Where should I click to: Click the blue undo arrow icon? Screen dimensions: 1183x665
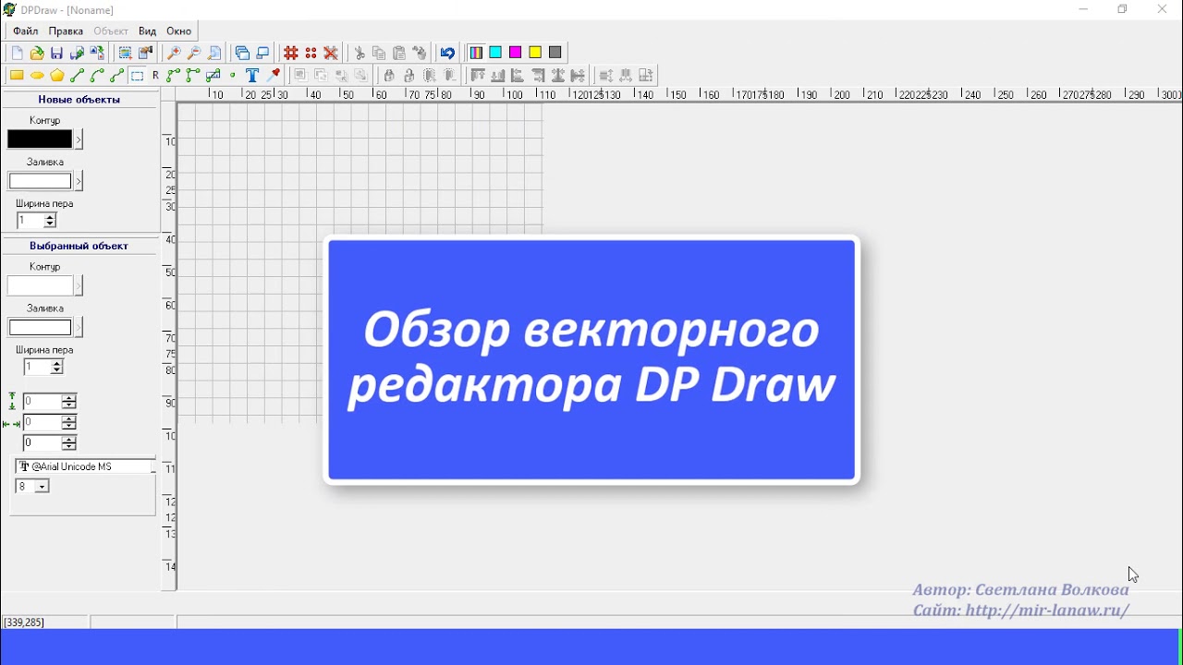coord(448,54)
